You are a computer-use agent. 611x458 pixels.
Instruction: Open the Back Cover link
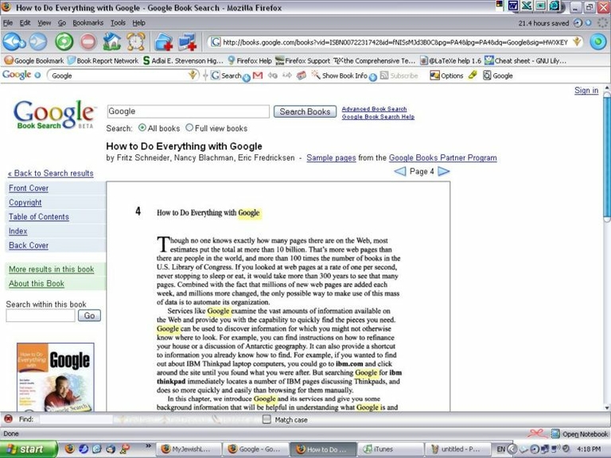click(x=29, y=246)
